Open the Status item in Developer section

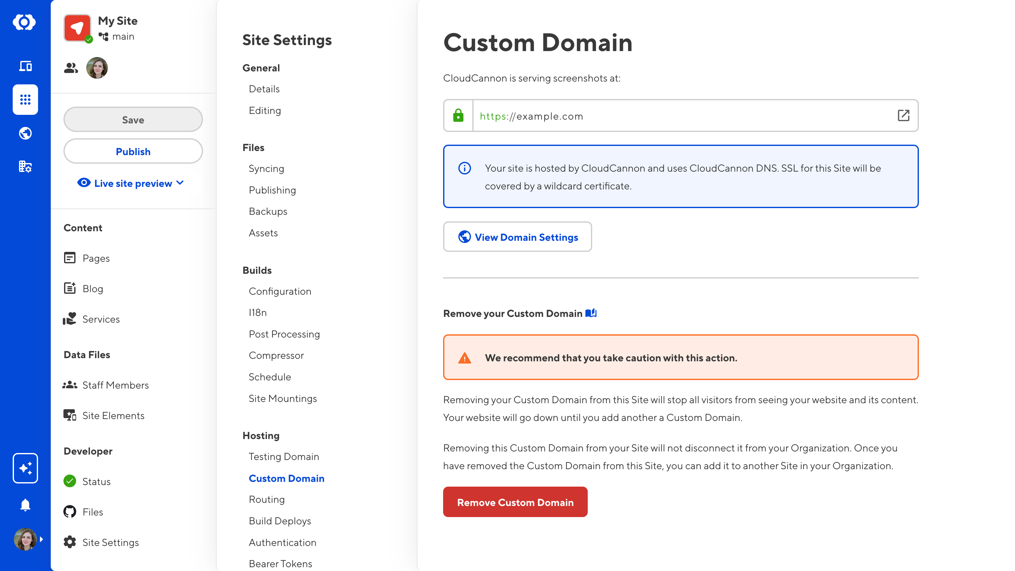96,481
